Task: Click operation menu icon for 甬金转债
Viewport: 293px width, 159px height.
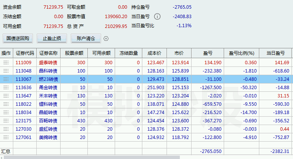Action: (x=6, y=88)
